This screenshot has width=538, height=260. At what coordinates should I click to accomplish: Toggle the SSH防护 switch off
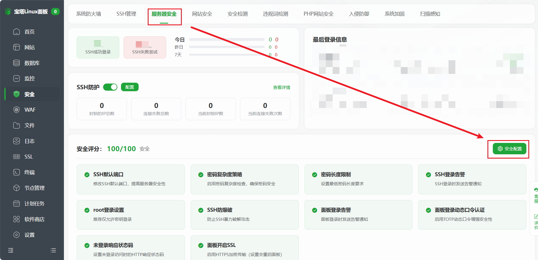click(x=110, y=87)
